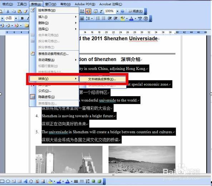Click the Arrow Style icon
This screenshot has height=186, width=212.
(88, 181)
